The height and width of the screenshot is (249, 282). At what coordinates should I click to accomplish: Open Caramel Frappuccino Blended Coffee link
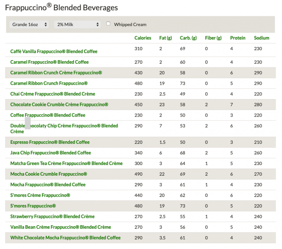(49, 62)
